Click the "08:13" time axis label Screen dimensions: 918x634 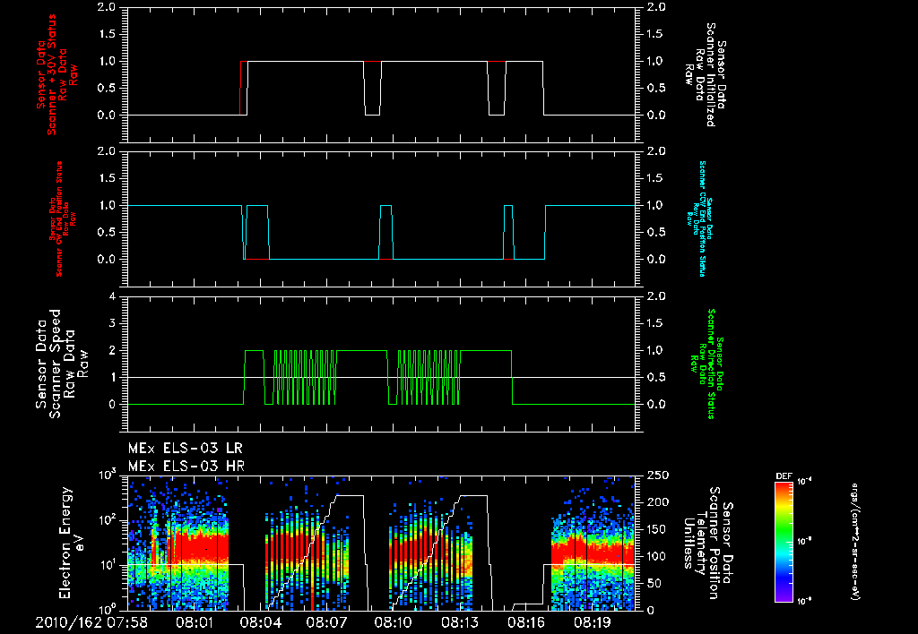tap(460, 622)
